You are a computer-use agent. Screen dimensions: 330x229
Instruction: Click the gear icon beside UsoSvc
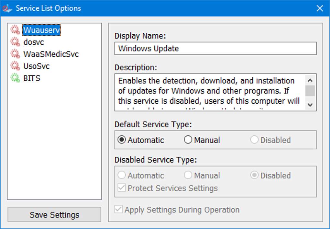click(x=15, y=66)
